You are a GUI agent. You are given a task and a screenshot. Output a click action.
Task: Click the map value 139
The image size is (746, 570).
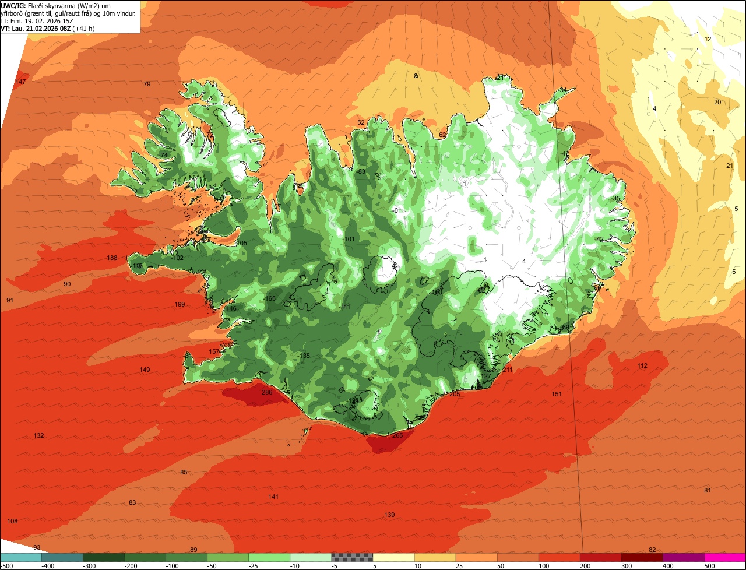[x=390, y=515]
